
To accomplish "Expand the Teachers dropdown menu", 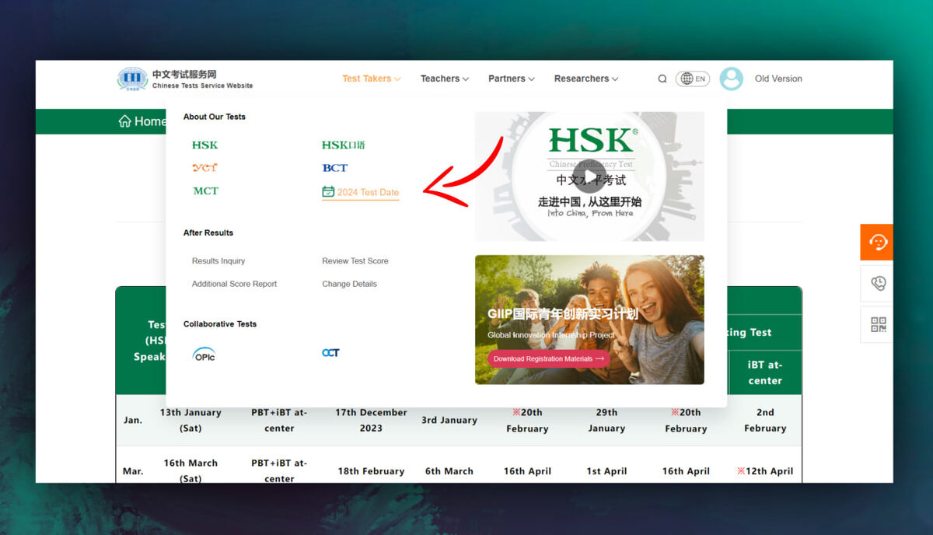I will coord(445,79).
